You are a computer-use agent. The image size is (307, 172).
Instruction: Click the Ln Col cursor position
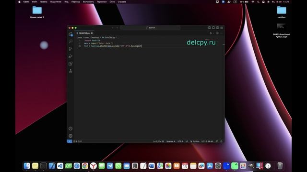point(159,141)
